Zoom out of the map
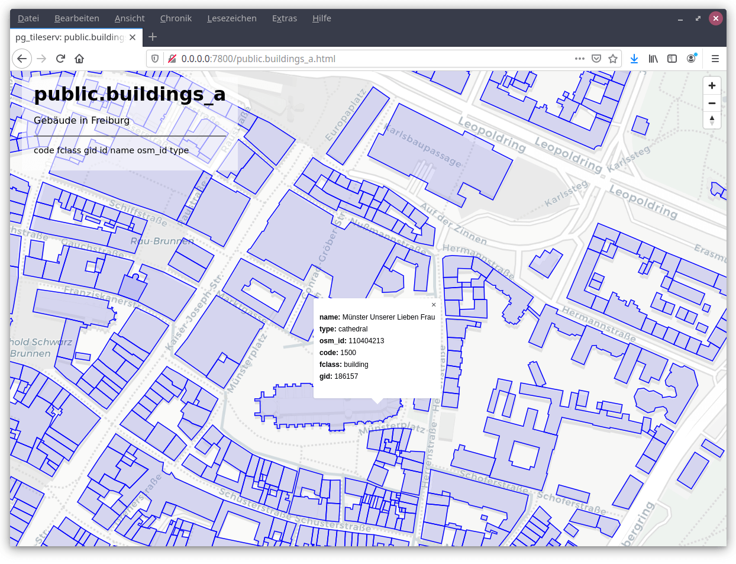This screenshot has width=736, height=564. coord(712,103)
